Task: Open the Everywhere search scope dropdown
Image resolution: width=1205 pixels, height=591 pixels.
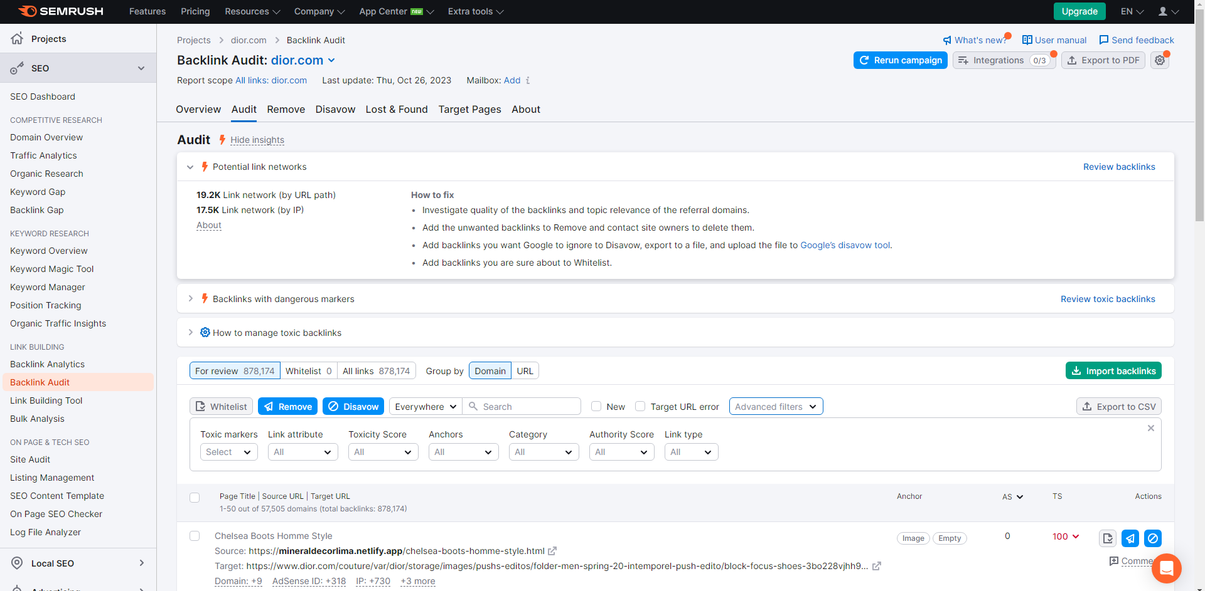Action: [426, 406]
